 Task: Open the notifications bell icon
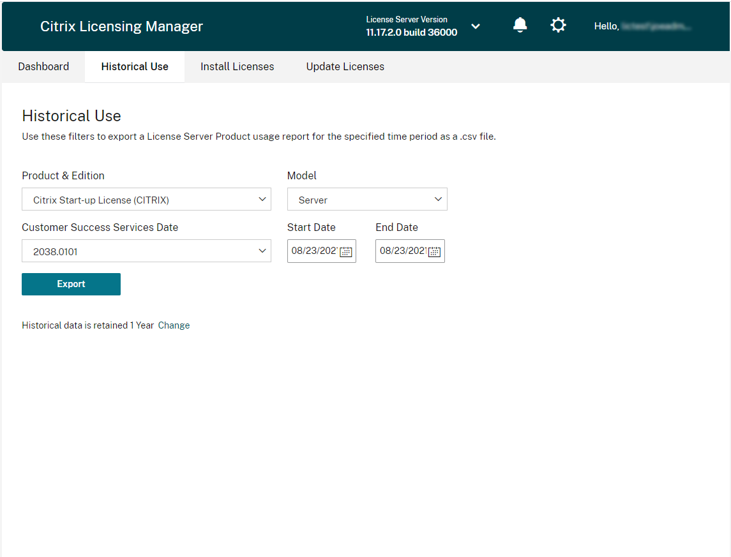[x=520, y=26]
